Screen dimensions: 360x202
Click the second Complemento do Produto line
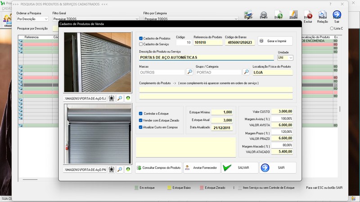tap(216, 97)
